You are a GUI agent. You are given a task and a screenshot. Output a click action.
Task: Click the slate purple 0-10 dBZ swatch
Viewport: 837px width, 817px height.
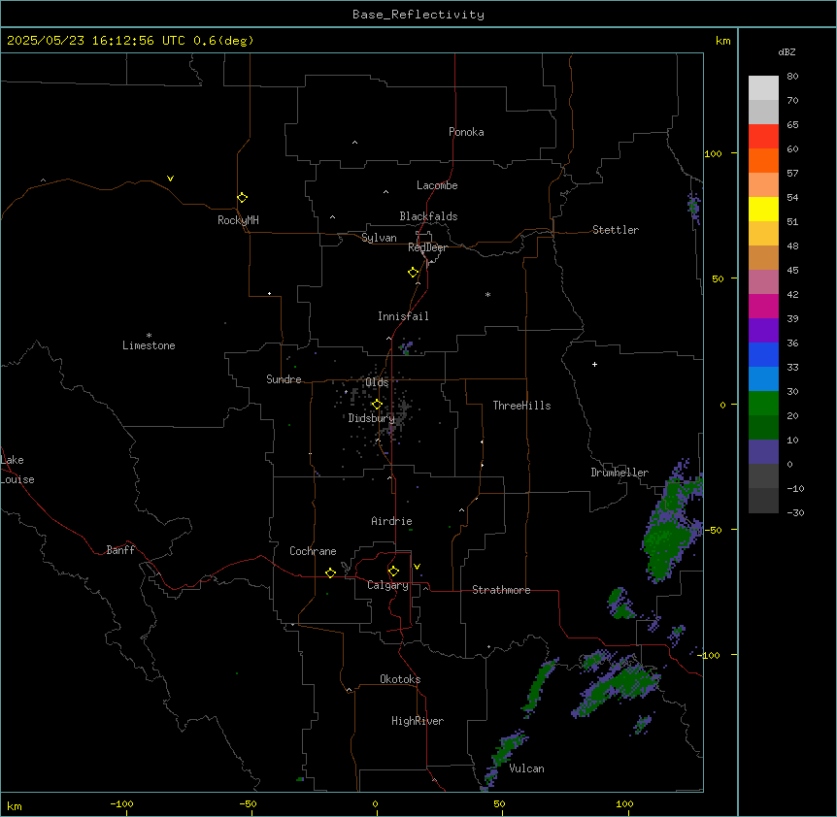click(x=763, y=452)
